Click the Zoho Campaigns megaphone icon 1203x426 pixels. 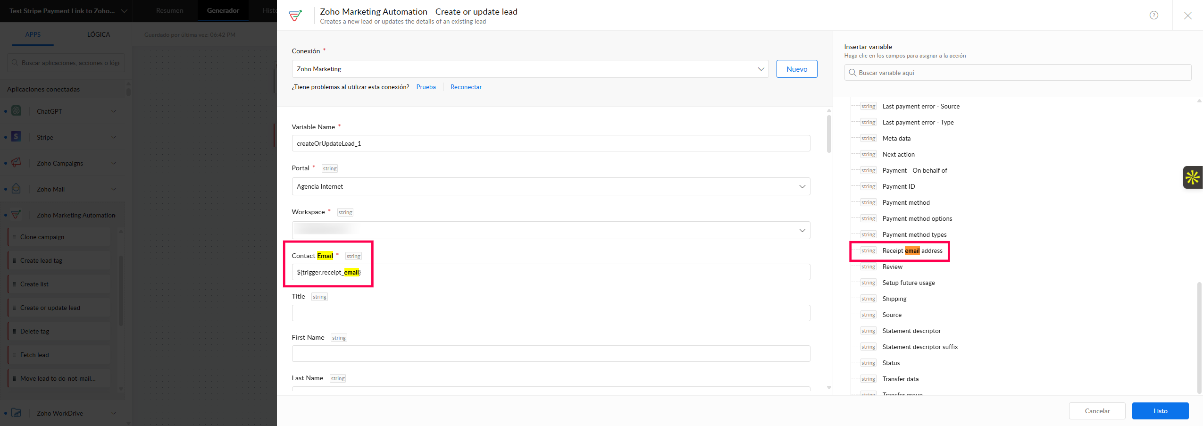pos(17,163)
